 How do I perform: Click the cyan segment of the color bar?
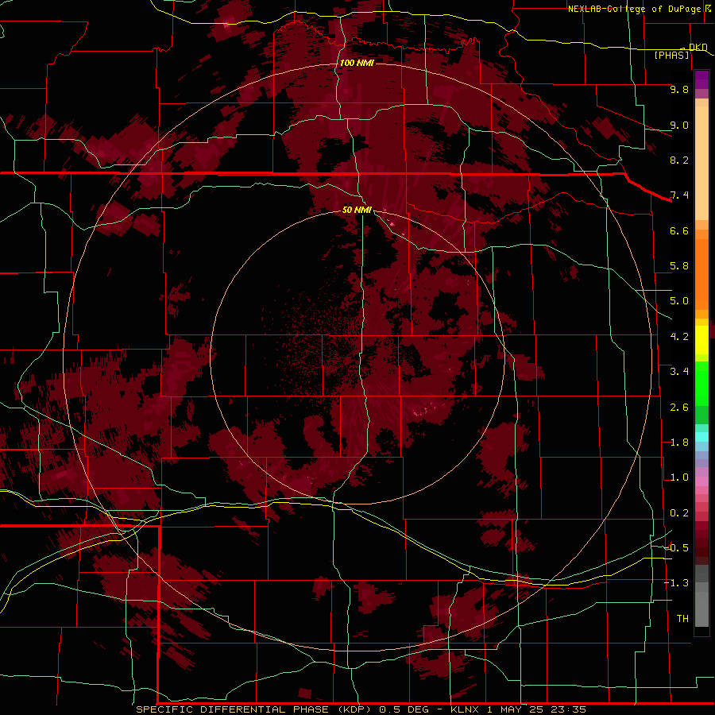click(x=701, y=437)
